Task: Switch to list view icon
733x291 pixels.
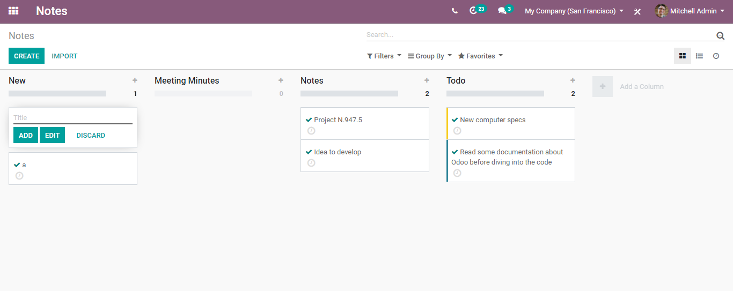Action: tap(699, 56)
